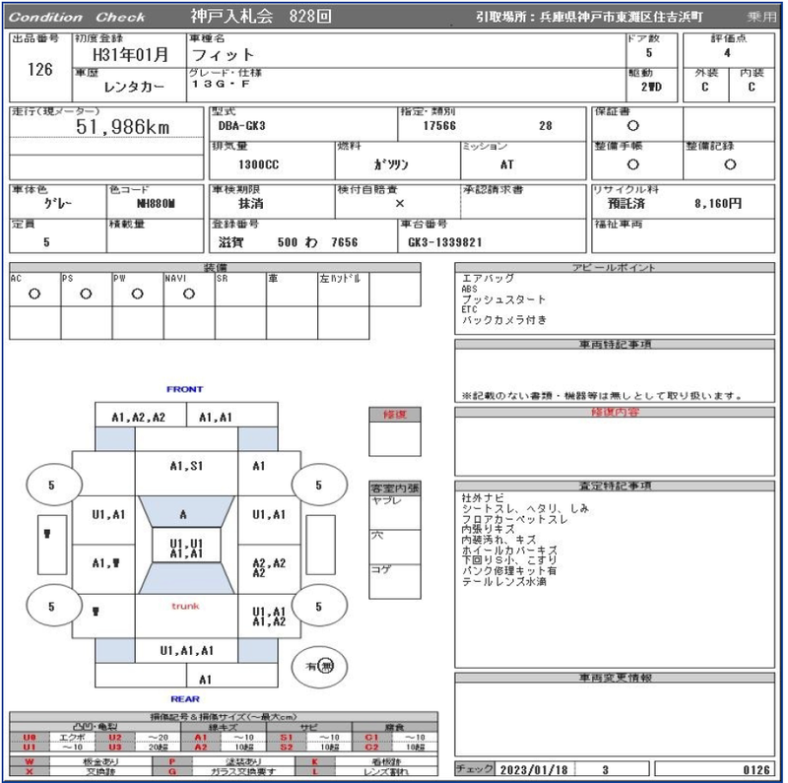Select the color code NH880M
The image size is (788, 783).
(x=156, y=204)
